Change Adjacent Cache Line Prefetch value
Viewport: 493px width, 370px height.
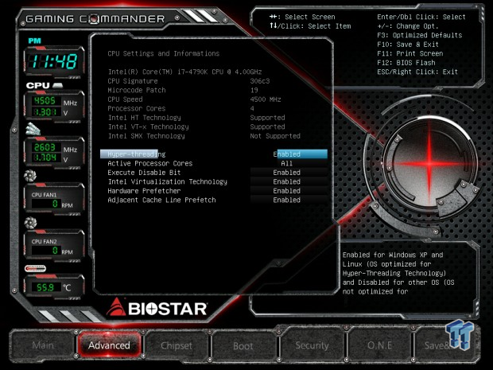[x=287, y=200]
